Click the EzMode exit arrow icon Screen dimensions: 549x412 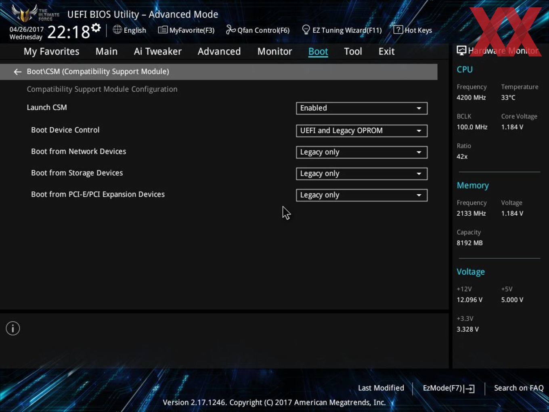point(469,389)
